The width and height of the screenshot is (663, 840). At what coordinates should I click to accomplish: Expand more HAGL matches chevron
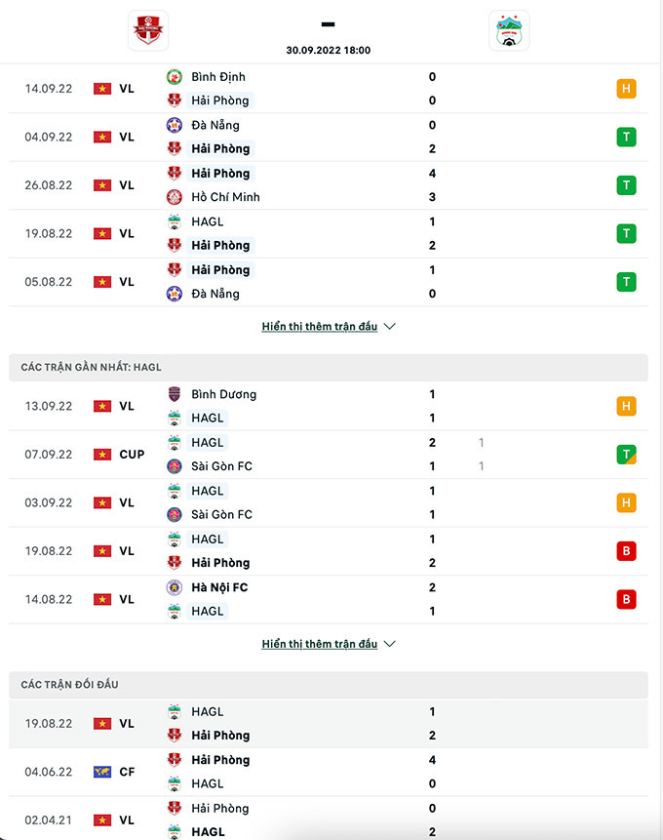(x=390, y=644)
